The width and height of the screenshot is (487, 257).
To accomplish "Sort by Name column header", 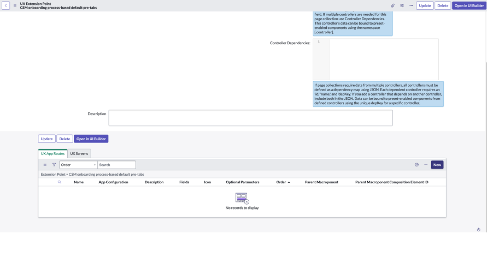I will pos(79,182).
